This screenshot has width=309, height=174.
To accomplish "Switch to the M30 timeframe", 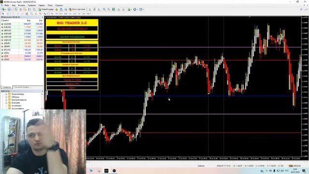I will coord(66,14).
